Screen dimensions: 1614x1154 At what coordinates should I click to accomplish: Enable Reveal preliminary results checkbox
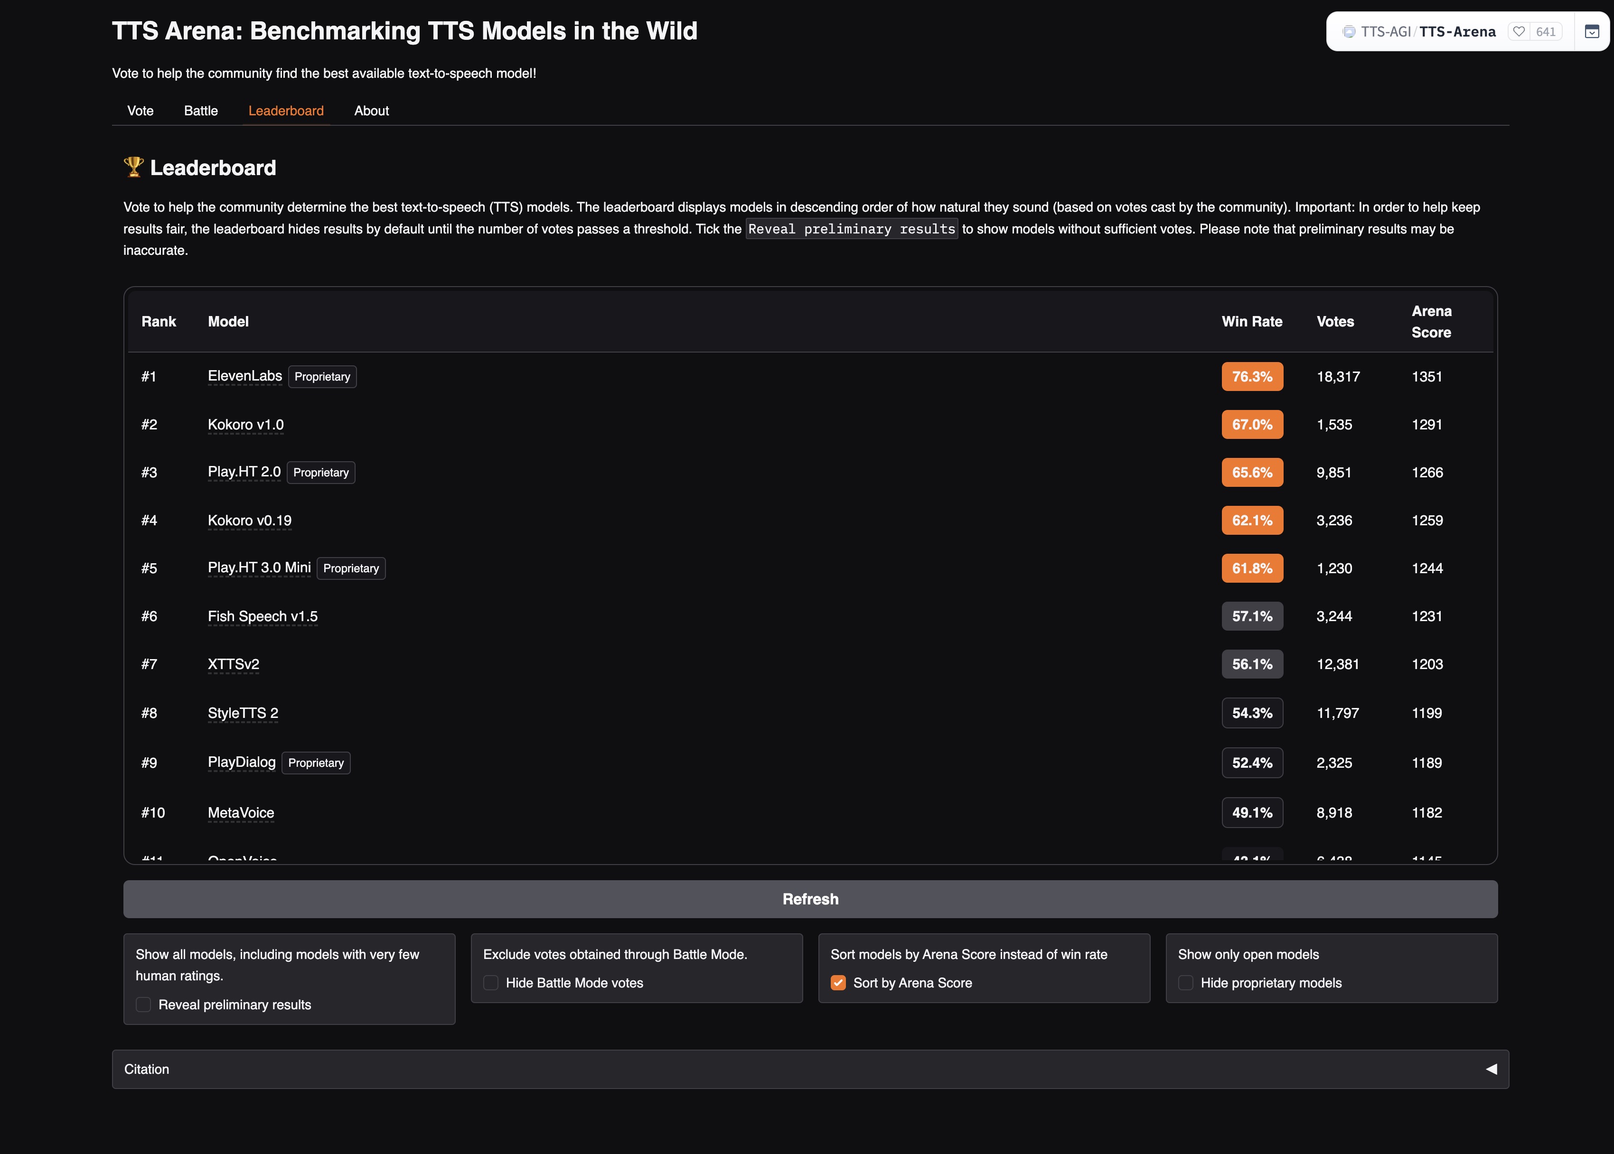143,1004
